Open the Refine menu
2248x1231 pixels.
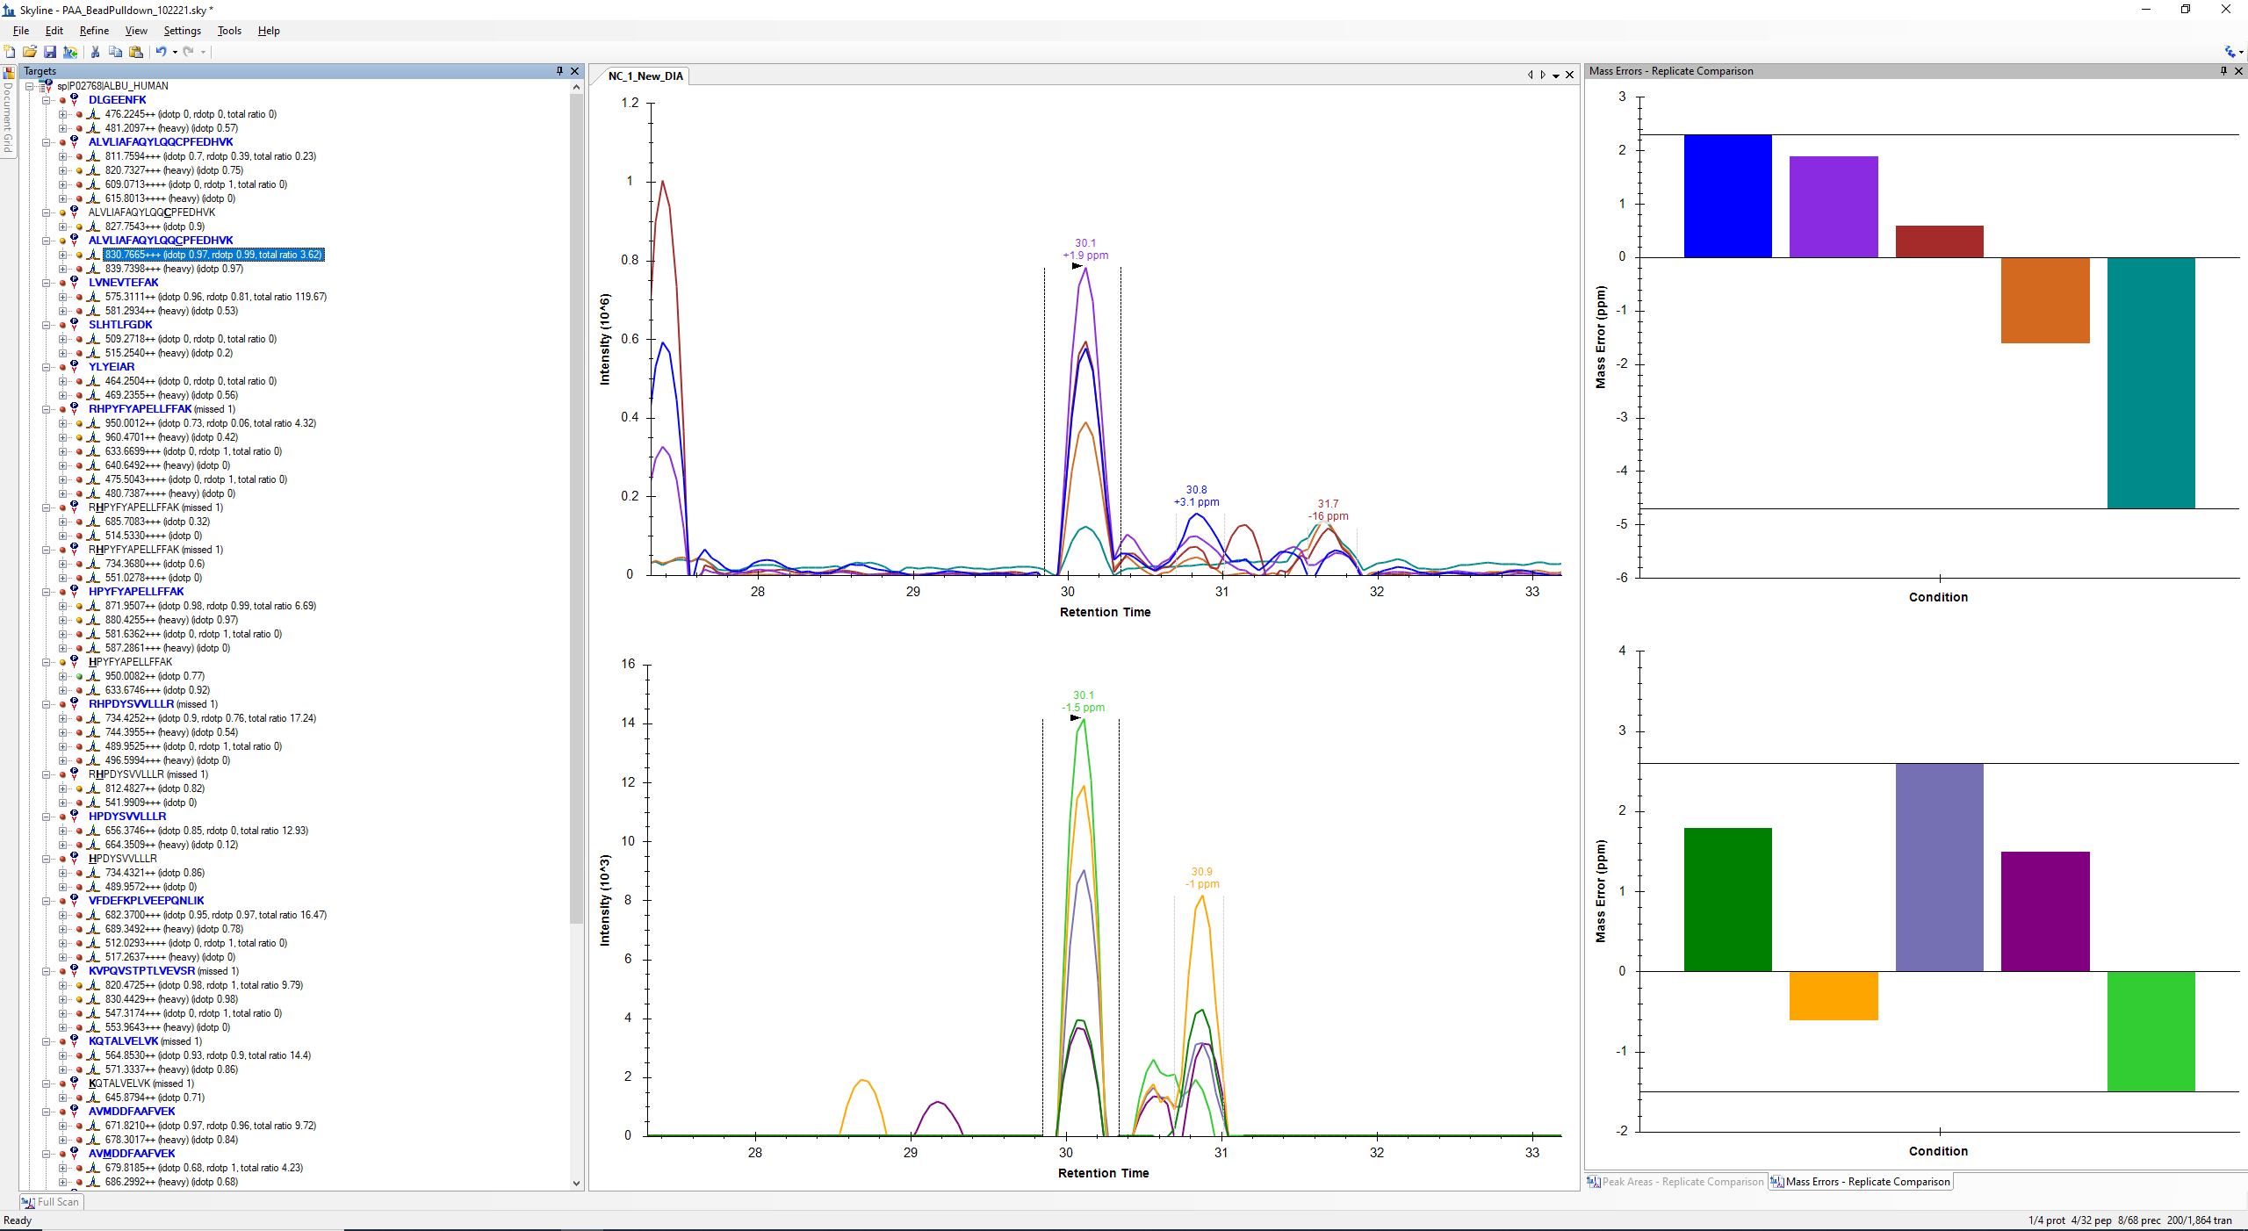pos(94,31)
